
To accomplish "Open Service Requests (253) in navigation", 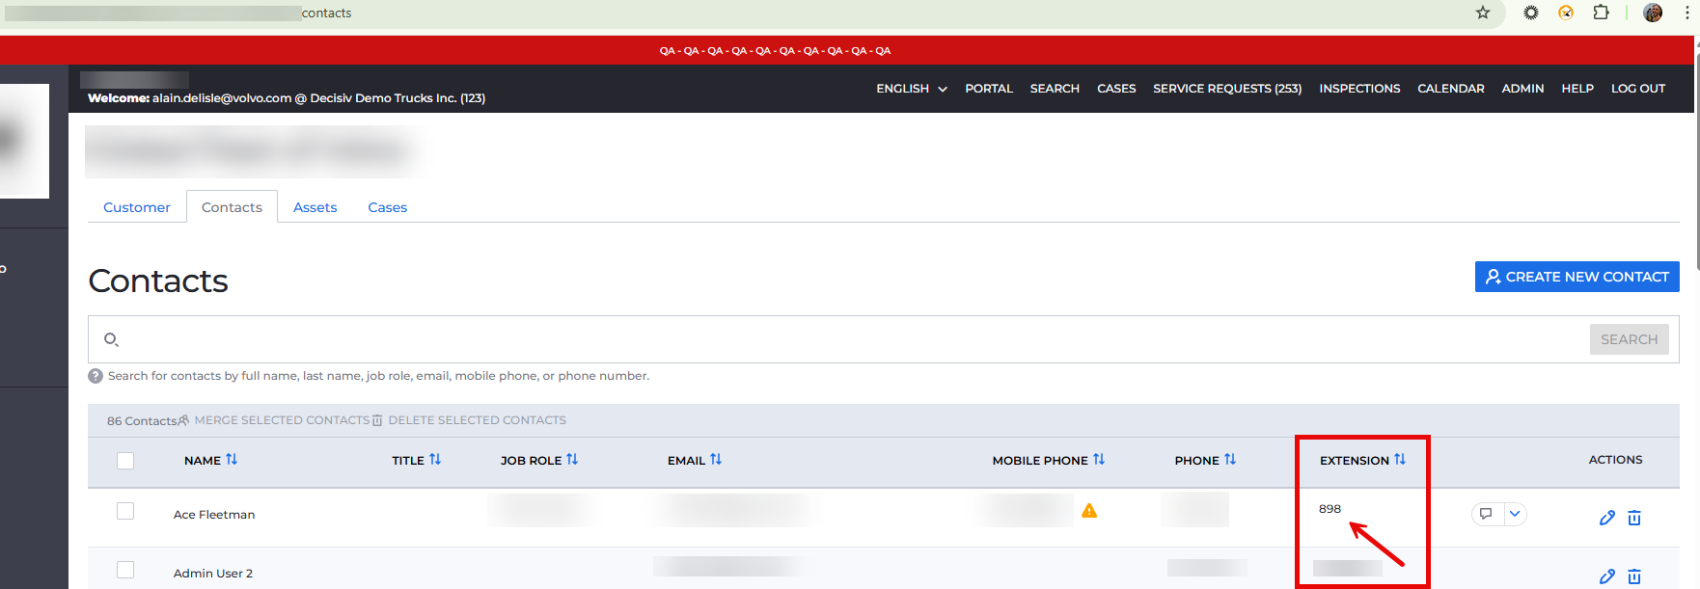I will pos(1226,89).
